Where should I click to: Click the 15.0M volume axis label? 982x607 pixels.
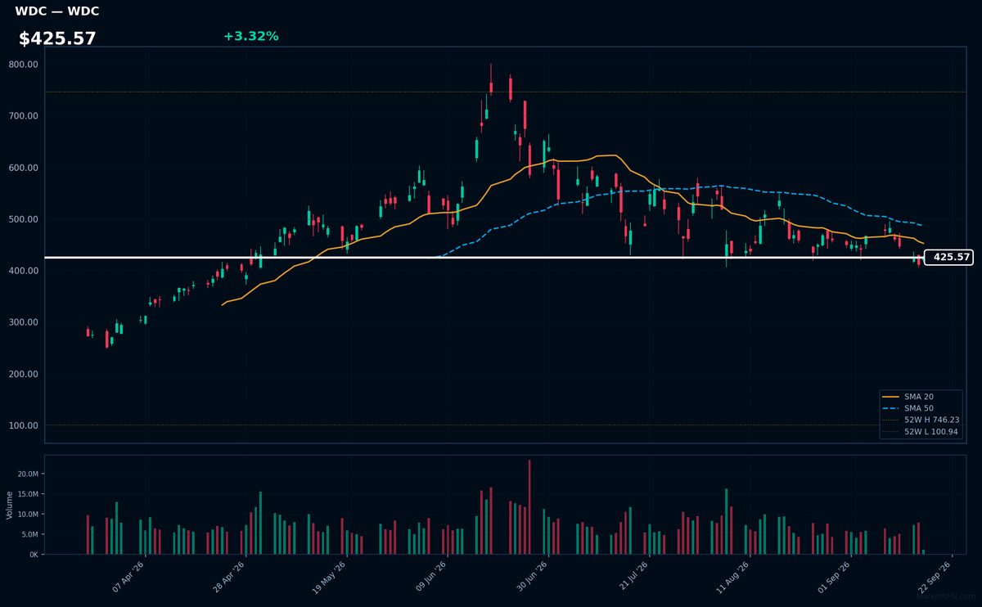coord(29,494)
